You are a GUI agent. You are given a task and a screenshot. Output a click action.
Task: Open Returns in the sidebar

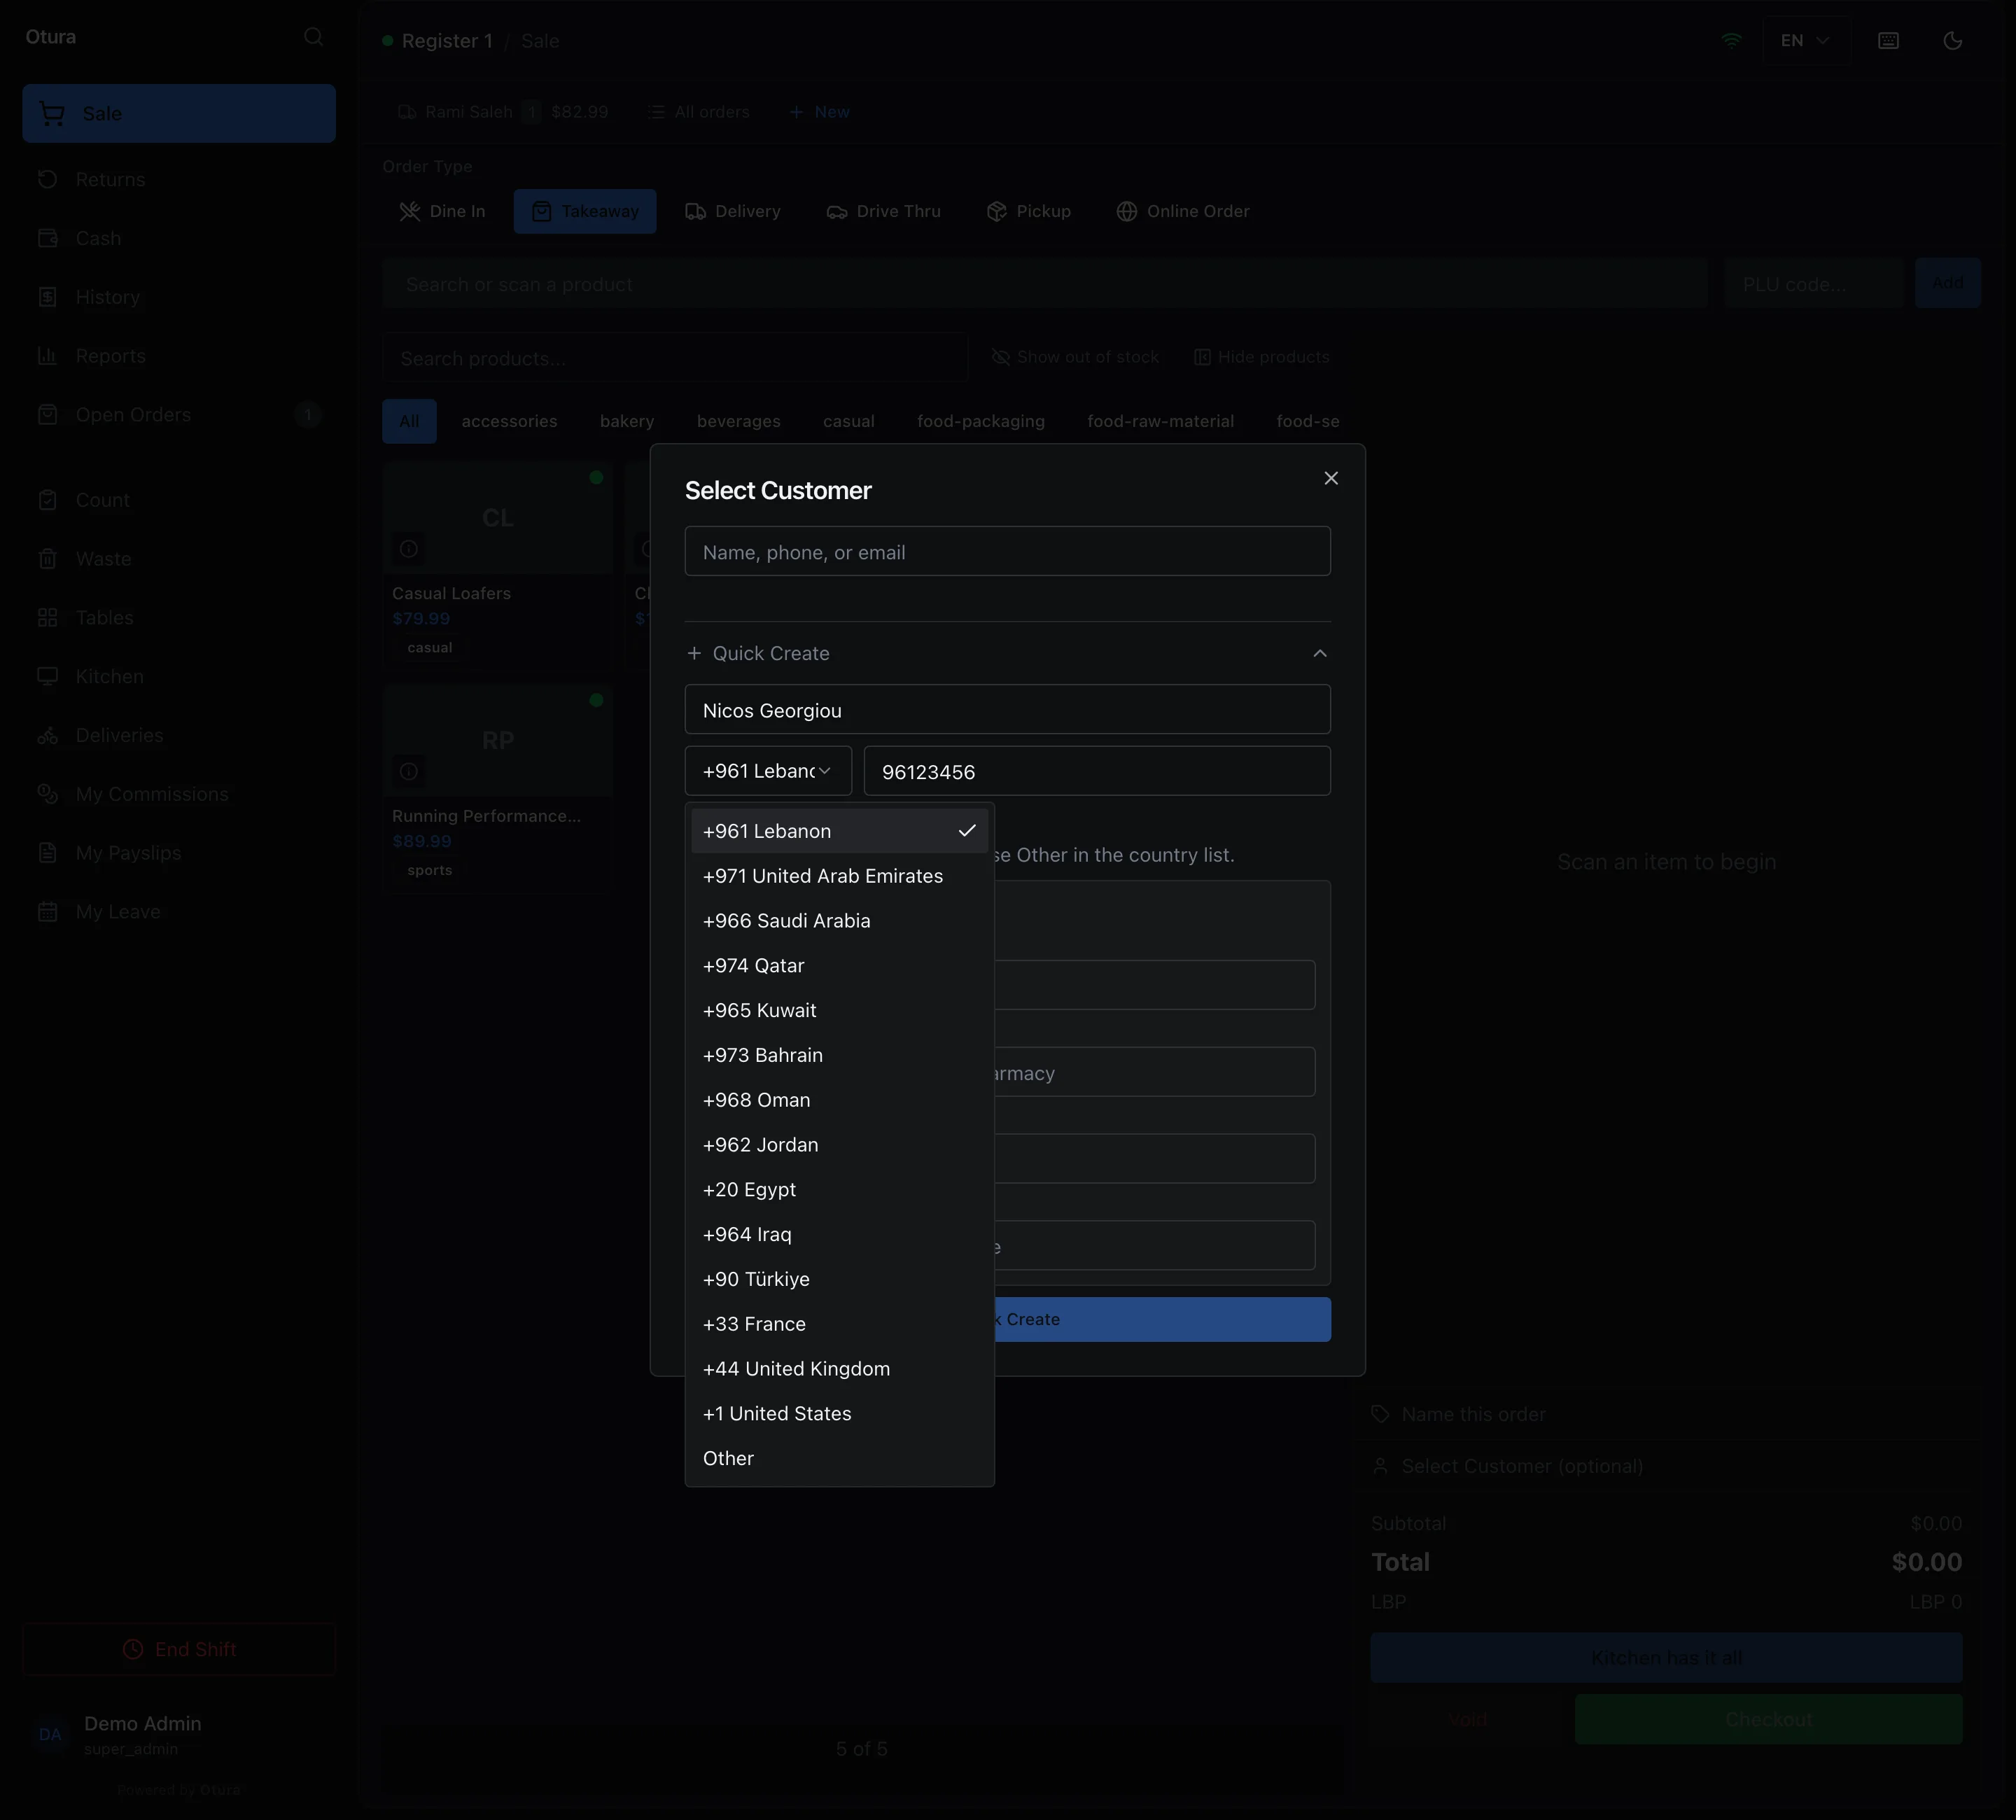pyautogui.click(x=179, y=180)
